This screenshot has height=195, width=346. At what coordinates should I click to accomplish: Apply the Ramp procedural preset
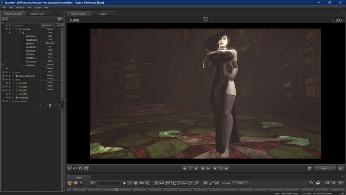tap(50, 82)
